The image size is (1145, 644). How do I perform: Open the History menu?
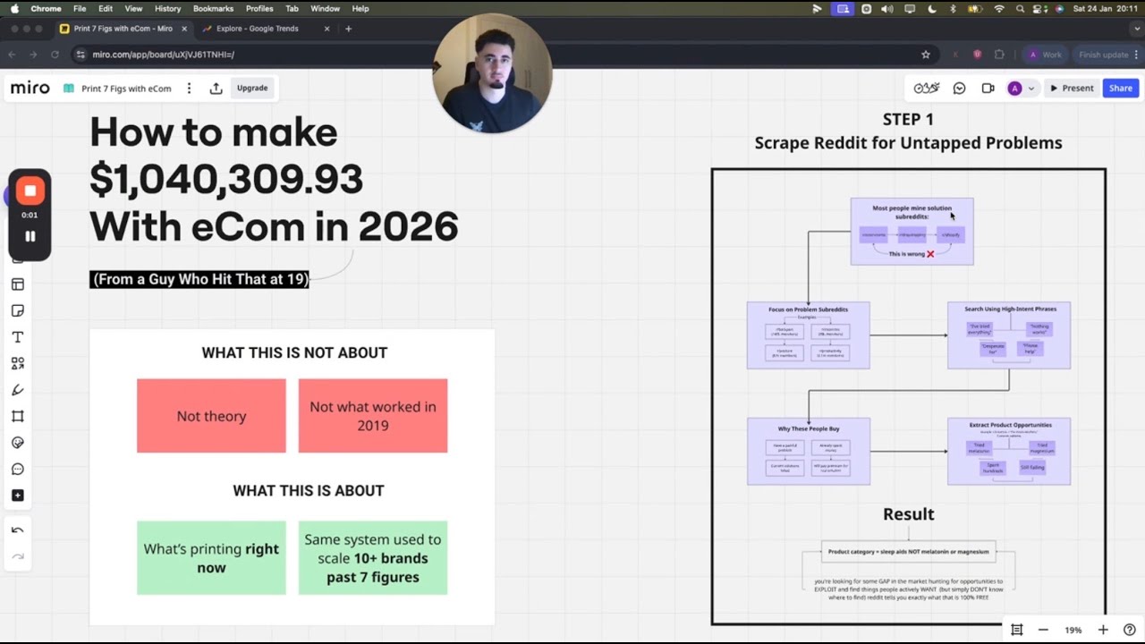[x=167, y=8]
